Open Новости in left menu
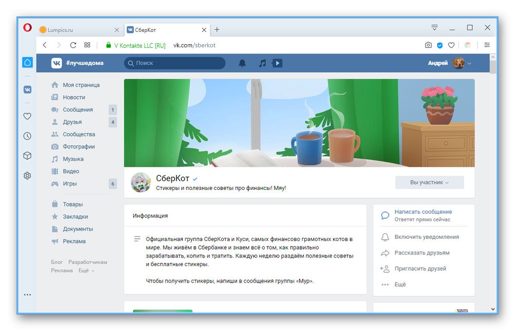The height and width of the screenshot is (331, 515). pos(74,97)
